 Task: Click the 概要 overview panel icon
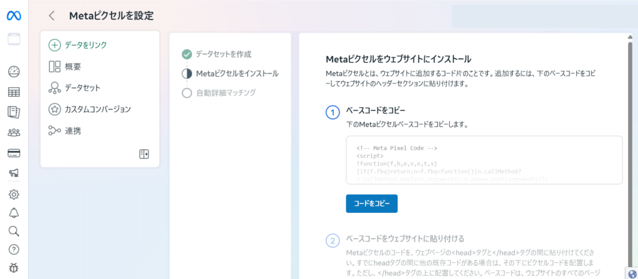pos(55,67)
